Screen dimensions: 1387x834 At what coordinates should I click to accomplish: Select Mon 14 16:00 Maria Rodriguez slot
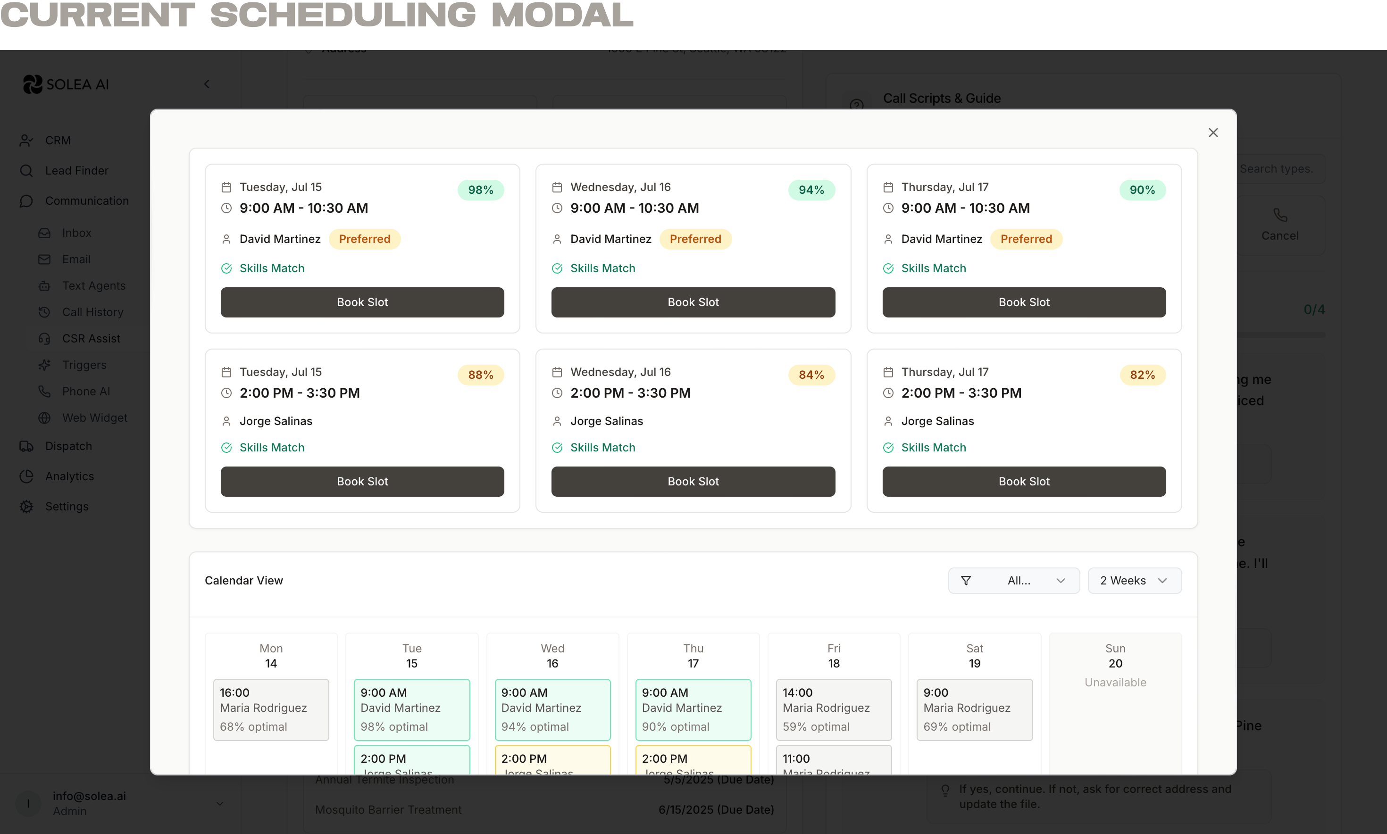[271, 709]
